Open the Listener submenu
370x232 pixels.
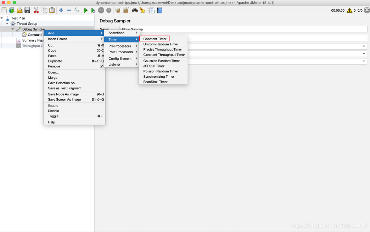[x=121, y=65]
